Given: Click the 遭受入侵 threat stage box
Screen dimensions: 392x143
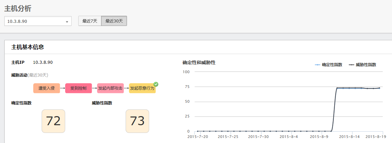Looking at the screenshot, I should pyautogui.click(x=46, y=88).
